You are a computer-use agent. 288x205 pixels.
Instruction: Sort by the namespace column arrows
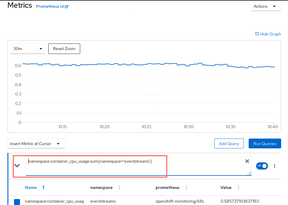point(119,187)
